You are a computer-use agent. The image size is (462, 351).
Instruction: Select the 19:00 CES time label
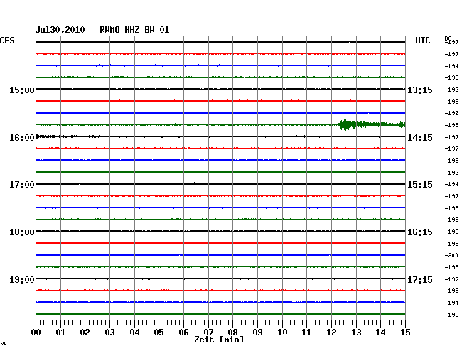[x=22, y=279]
